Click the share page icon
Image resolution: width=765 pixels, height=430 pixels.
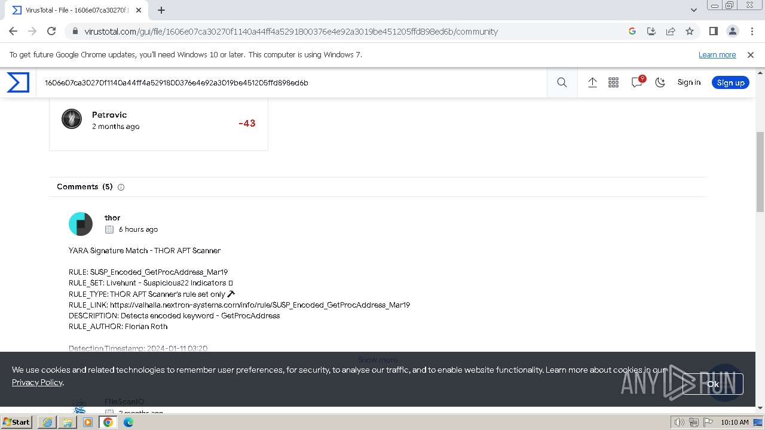[671, 31]
